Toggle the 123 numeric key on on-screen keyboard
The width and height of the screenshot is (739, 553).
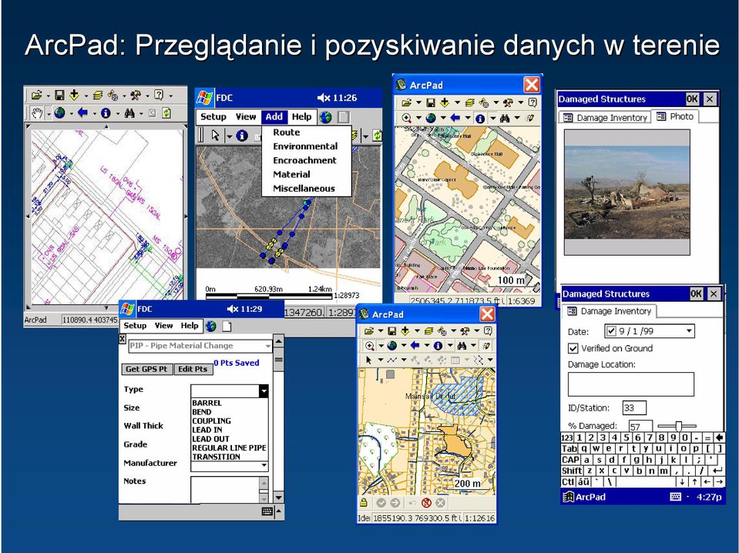coord(567,437)
